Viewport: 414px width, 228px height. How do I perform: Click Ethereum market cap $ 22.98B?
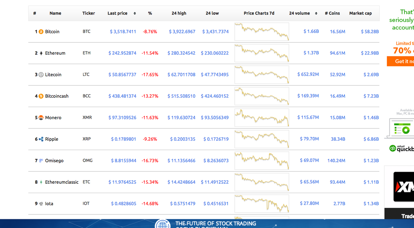370,53
